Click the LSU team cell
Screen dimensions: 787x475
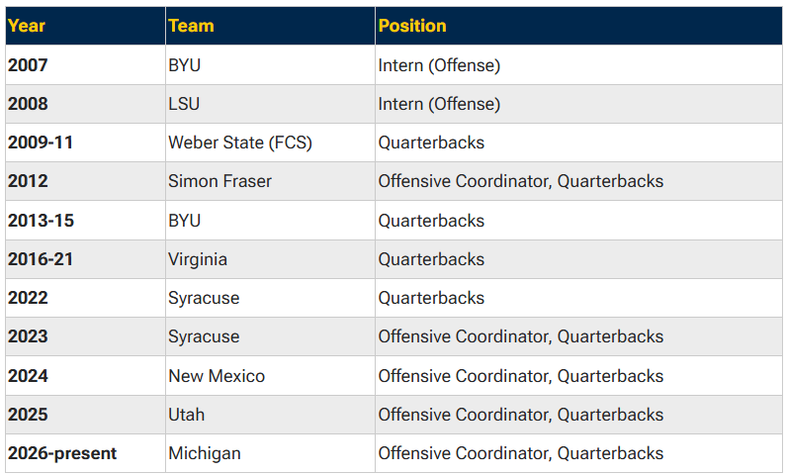pos(270,104)
